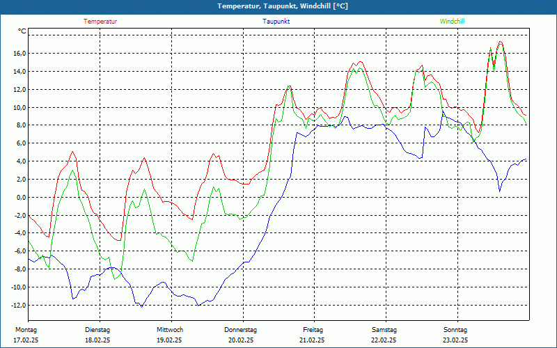Click the red Temperatur legend label

(100, 22)
